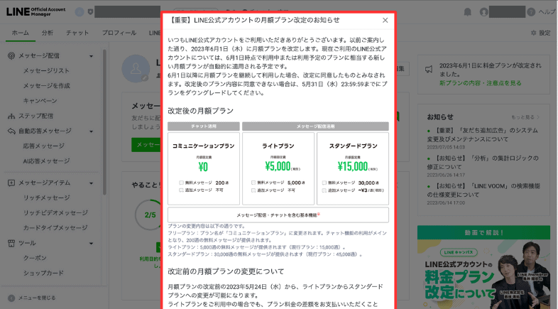Click the メニューを閉じる collapse arrow icon
Screen dimensions: 558x309
click(x=11, y=298)
